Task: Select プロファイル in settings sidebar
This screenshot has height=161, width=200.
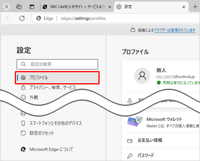Action: click(57, 78)
